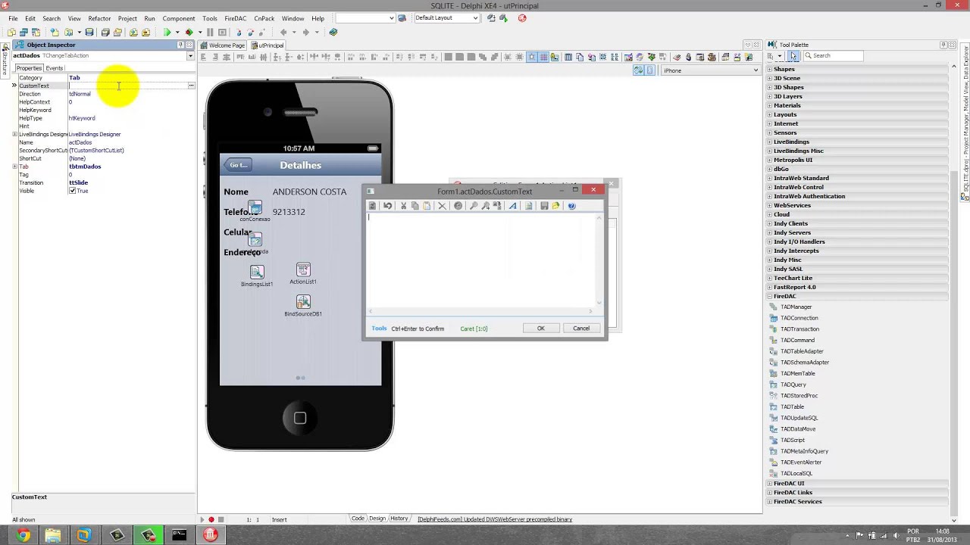Click the Undo icon in CustomText editor
970x545 pixels.
click(387, 206)
